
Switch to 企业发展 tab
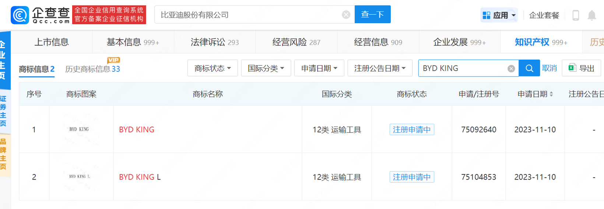(460, 42)
